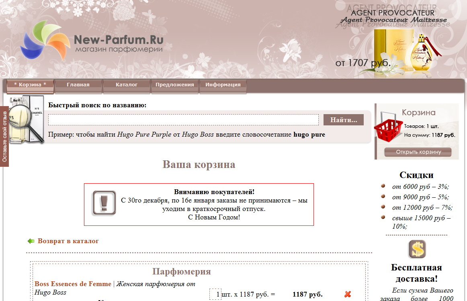Click the от 9000 руб – 5% discount line
Viewport: 467px width, 301px height.
tap(420, 197)
